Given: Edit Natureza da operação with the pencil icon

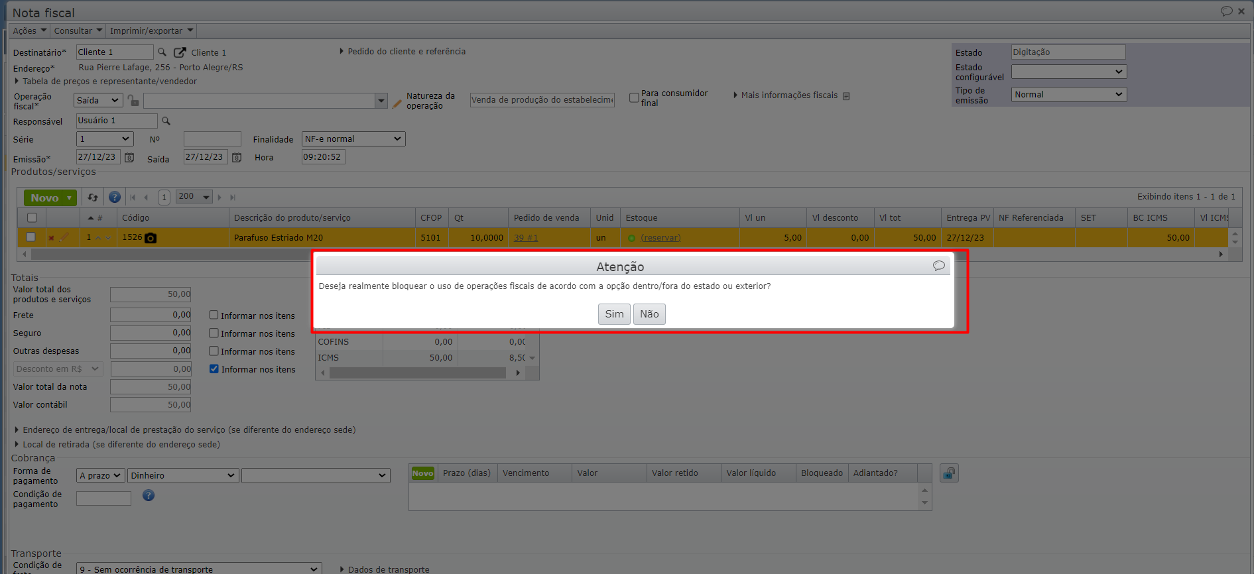Looking at the screenshot, I should click(x=397, y=103).
